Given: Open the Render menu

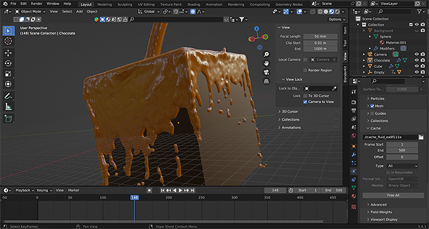Looking at the screenshot, I should point(37,3).
